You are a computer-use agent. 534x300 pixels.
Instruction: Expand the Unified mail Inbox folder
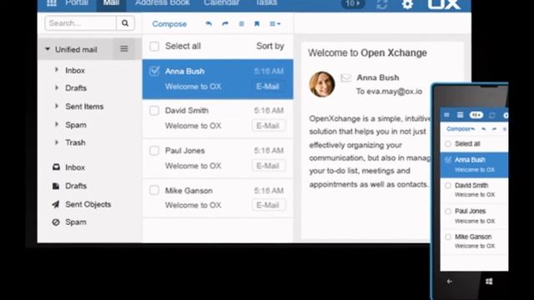click(57, 70)
